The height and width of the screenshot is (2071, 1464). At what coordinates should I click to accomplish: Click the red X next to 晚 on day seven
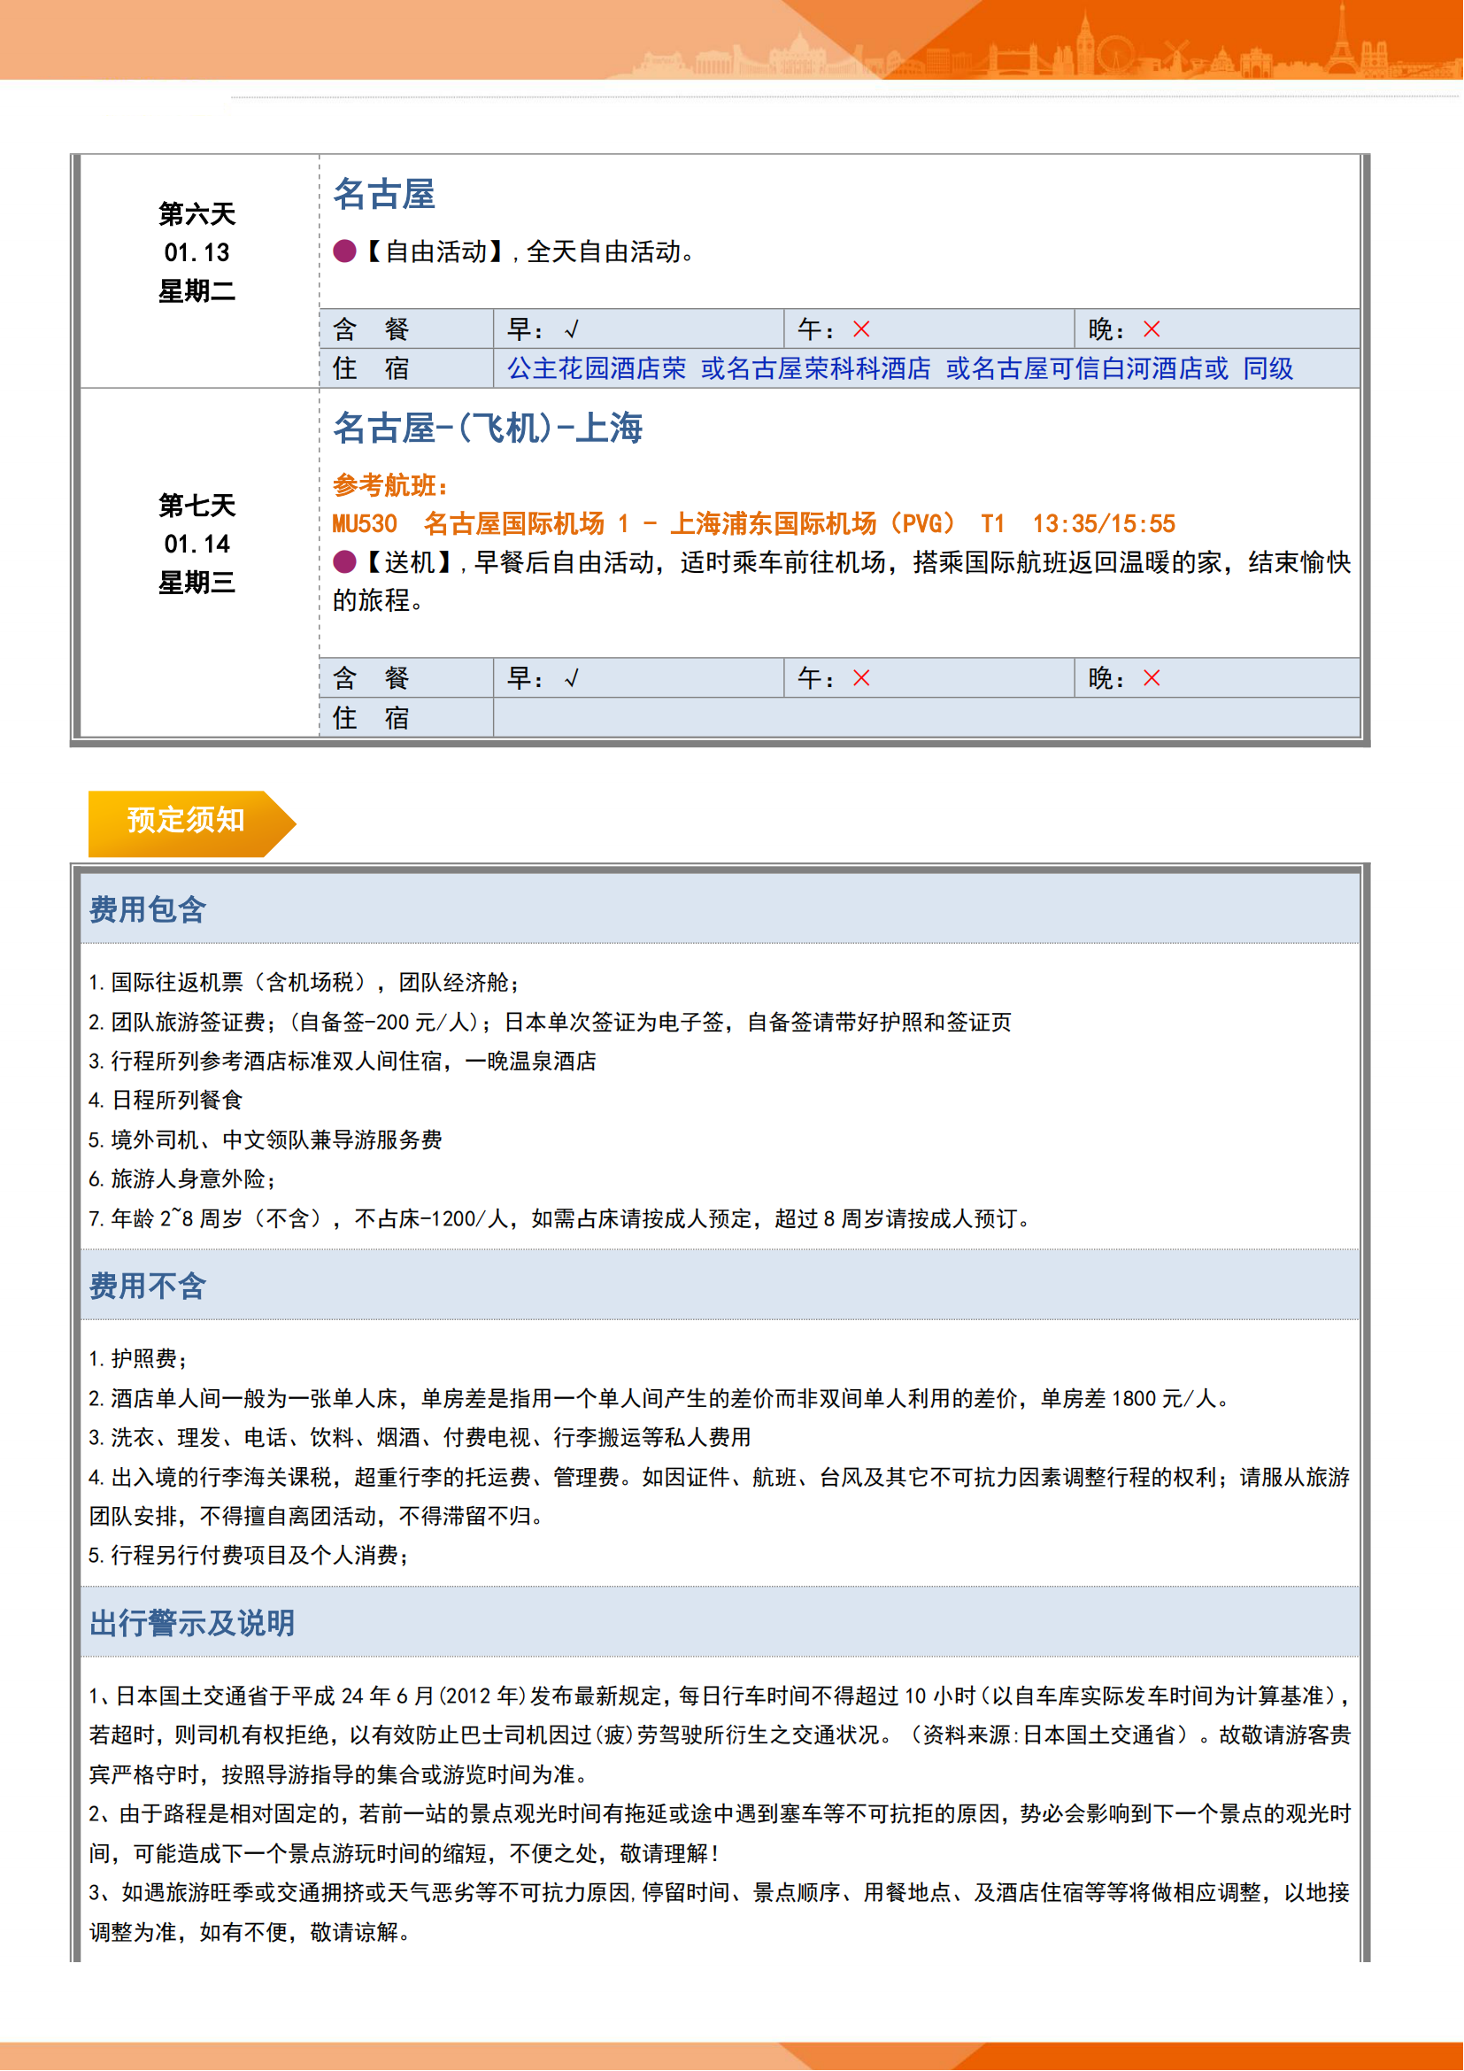(x=1152, y=678)
